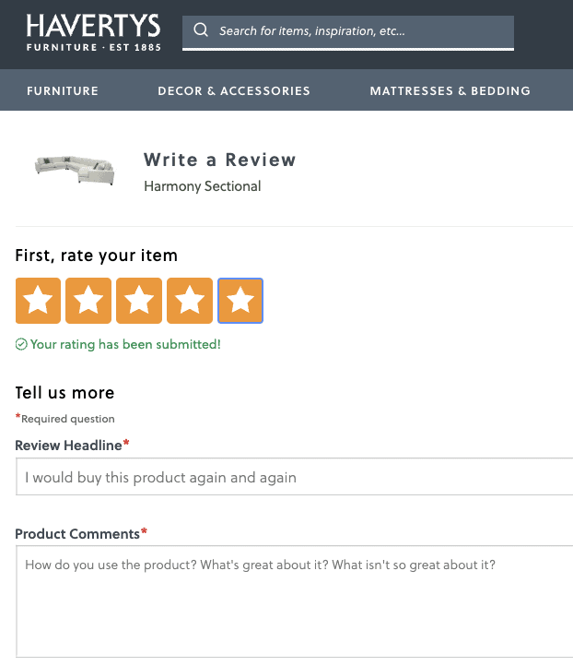Image resolution: width=573 pixels, height=666 pixels.
Task: Select the second rating star
Action: point(88,301)
